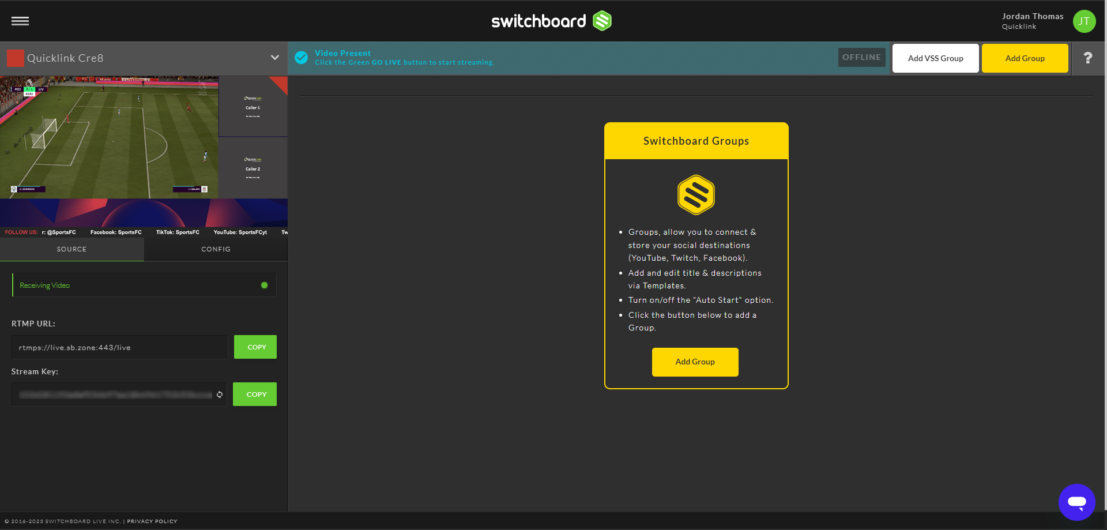Open the hamburger main menu
The image size is (1107, 530).
pyautogui.click(x=20, y=21)
